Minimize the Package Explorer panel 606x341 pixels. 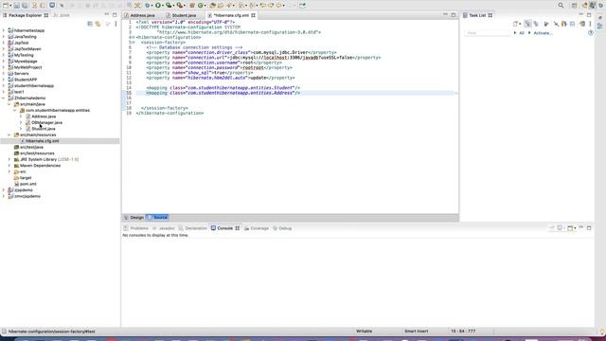[x=106, y=15]
